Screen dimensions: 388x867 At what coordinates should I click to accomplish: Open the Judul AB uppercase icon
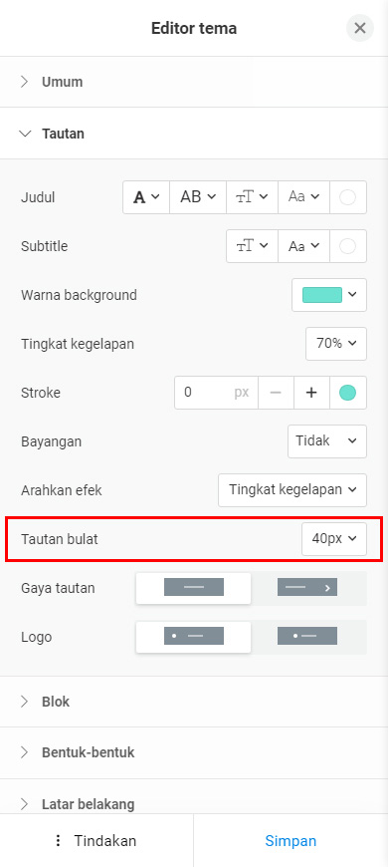[x=198, y=197]
